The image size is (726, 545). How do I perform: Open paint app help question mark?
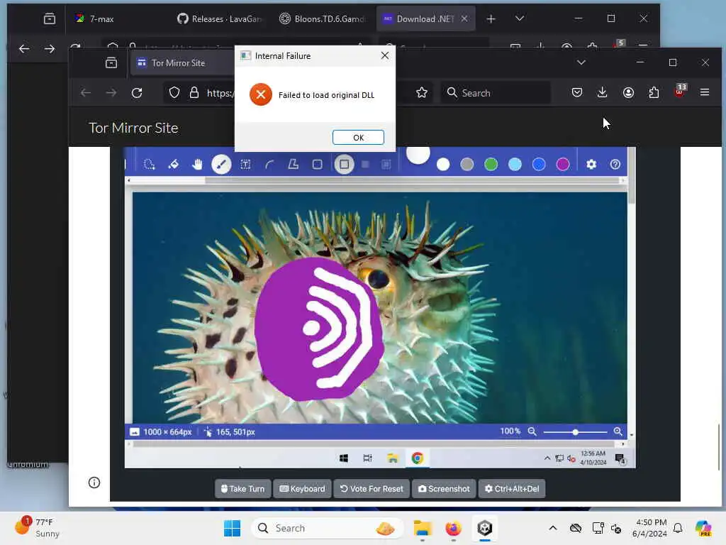pyautogui.click(x=615, y=164)
